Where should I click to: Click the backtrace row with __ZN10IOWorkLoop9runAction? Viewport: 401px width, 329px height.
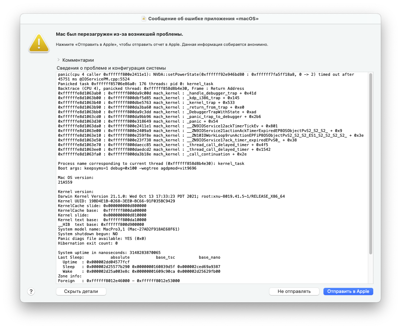click(x=211, y=135)
